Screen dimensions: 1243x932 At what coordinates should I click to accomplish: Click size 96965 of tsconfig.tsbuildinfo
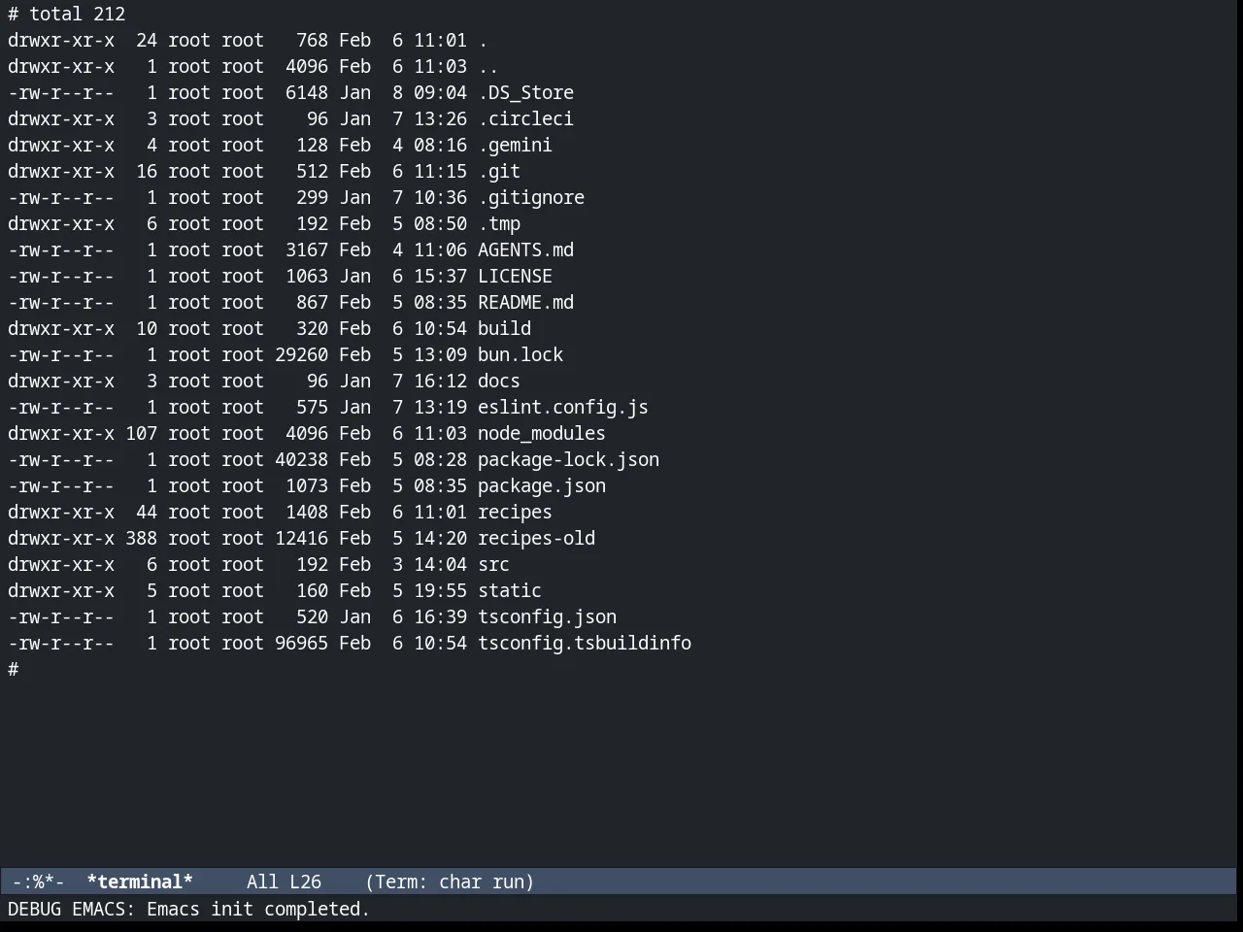click(301, 644)
